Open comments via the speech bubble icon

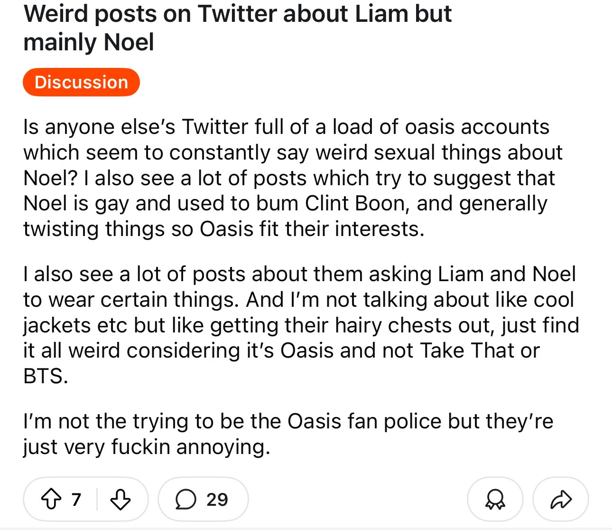point(185,499)
